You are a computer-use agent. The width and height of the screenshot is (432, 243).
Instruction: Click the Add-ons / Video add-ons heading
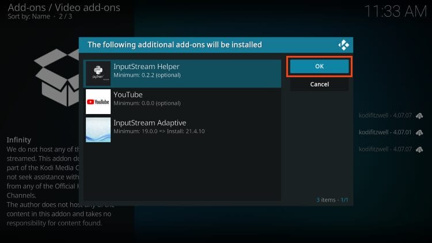[64, 7]
